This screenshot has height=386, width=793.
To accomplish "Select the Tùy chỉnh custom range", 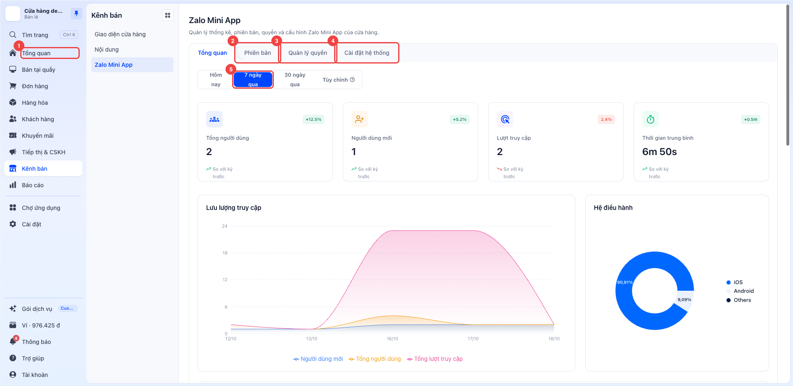I will [x=339, y=80].
